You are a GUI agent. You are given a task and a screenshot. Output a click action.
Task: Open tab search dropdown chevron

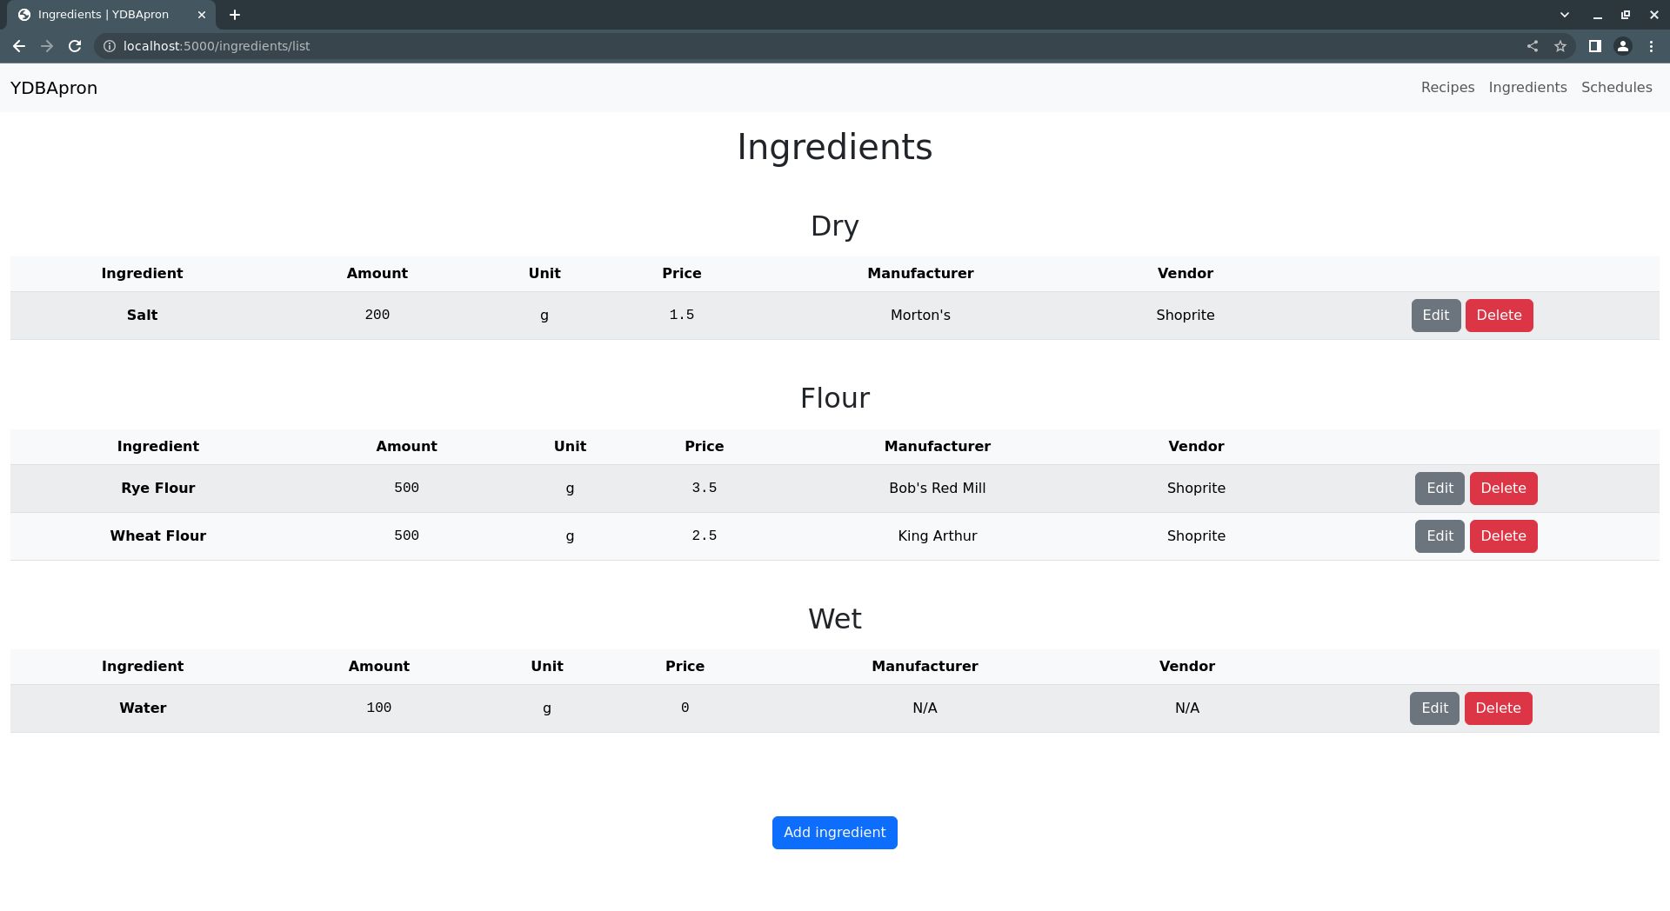(1565, 15)
